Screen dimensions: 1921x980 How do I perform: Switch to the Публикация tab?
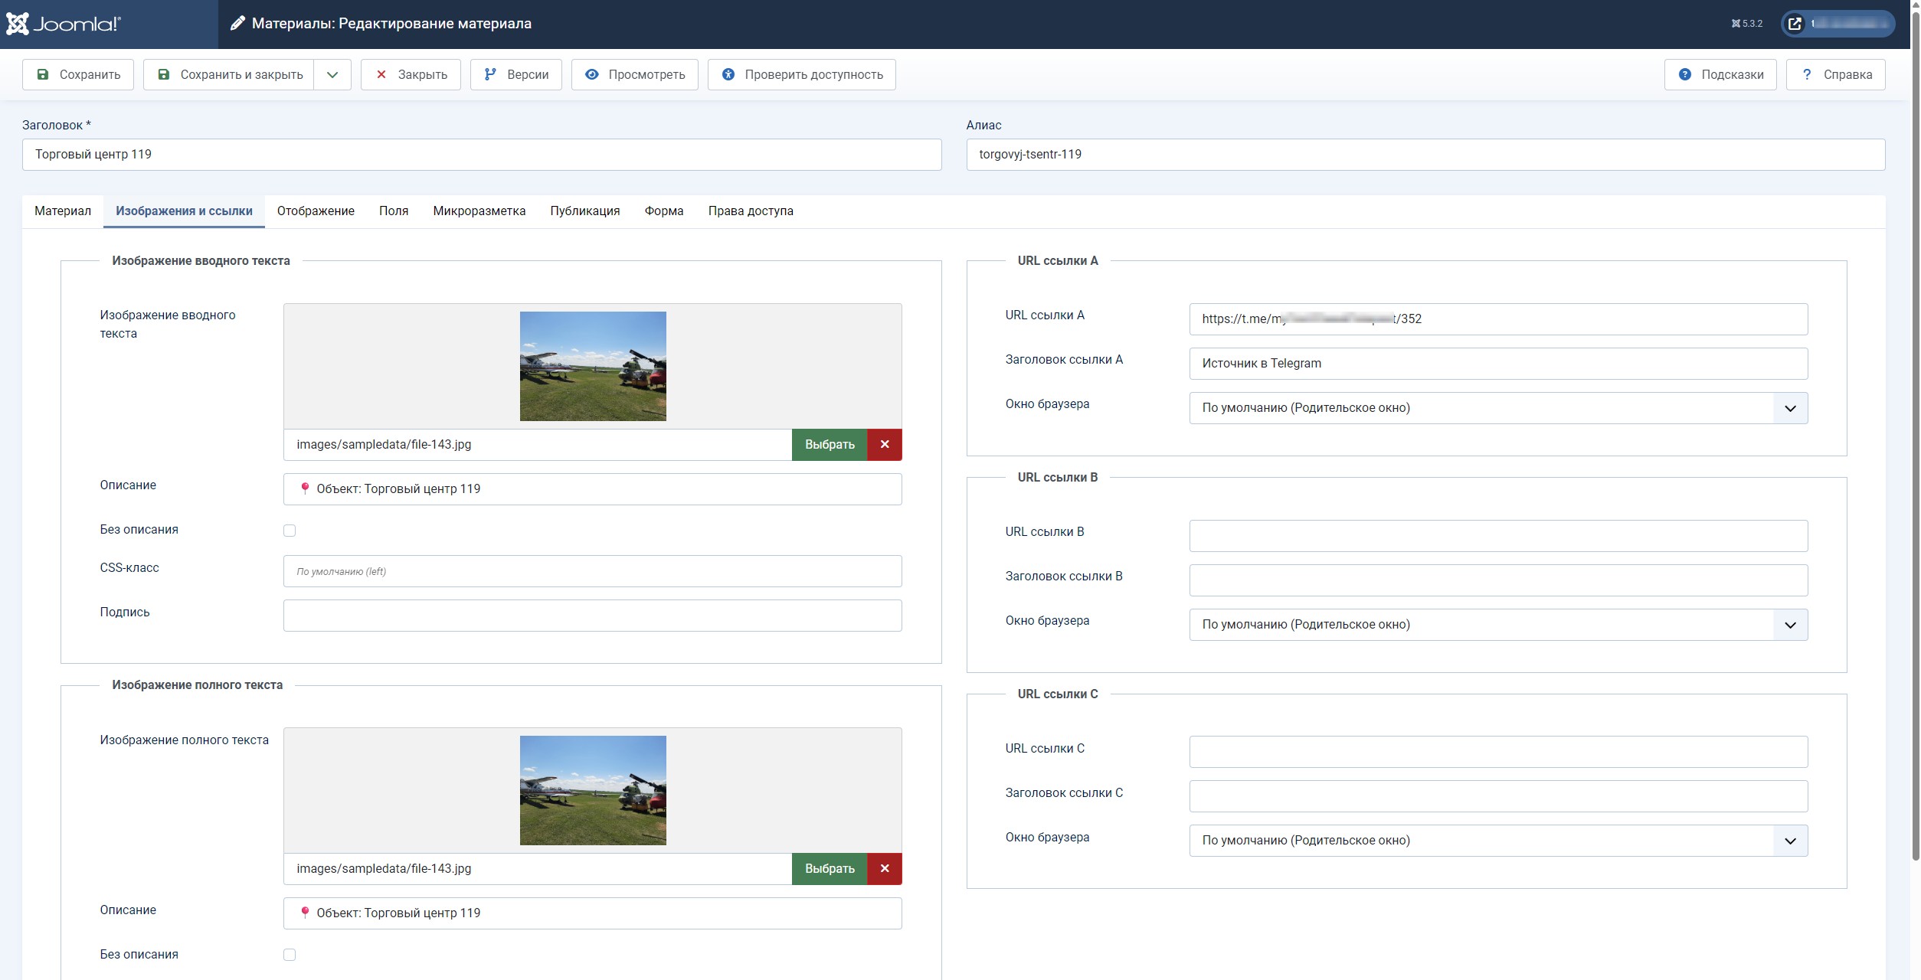(x=584, y=211)
